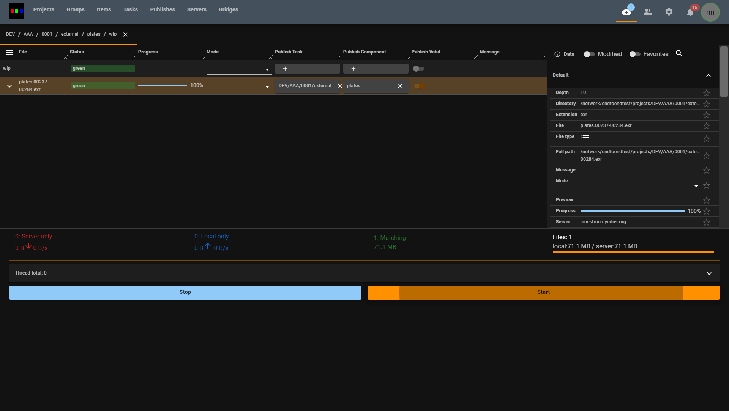
Task: Open the Servers menu
Action: (x=197, y=9)
